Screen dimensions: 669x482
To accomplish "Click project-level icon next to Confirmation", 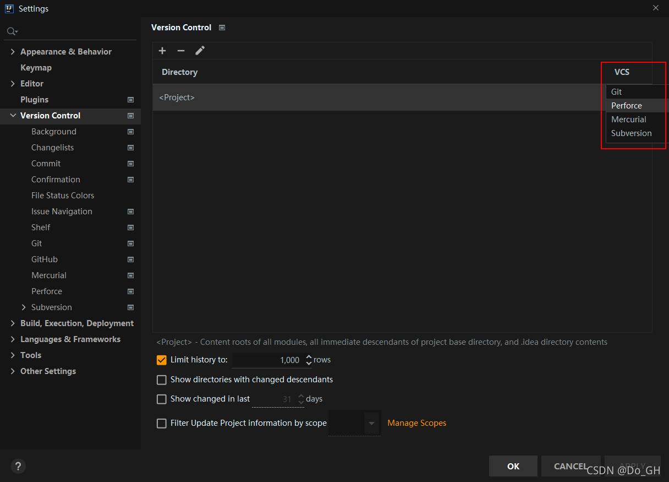I will tap(130, 180).
